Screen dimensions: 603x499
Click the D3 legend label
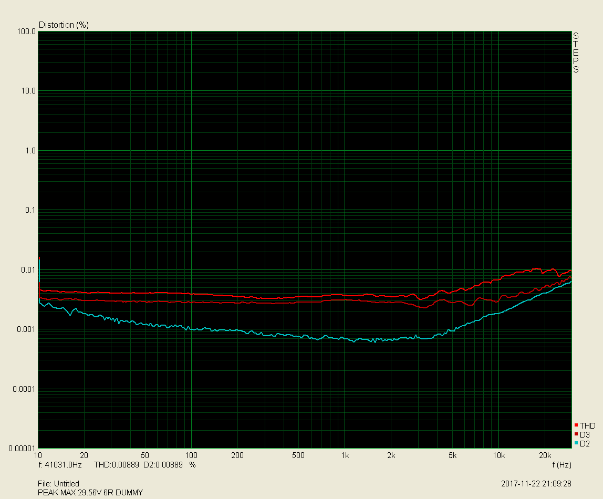click(x=585, y=435)
